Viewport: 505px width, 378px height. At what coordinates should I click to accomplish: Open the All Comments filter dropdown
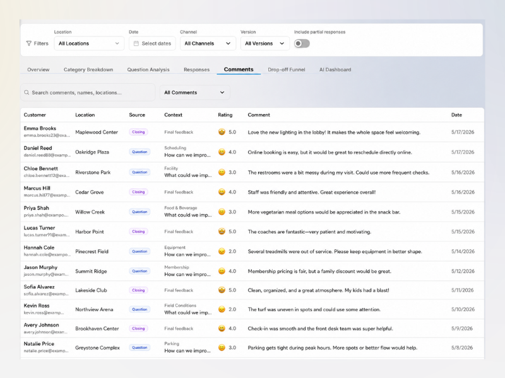(x=194, y=93)
